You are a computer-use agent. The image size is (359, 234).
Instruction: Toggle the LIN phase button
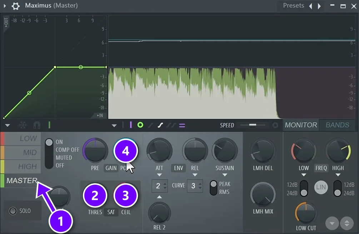tap(321, 187)
